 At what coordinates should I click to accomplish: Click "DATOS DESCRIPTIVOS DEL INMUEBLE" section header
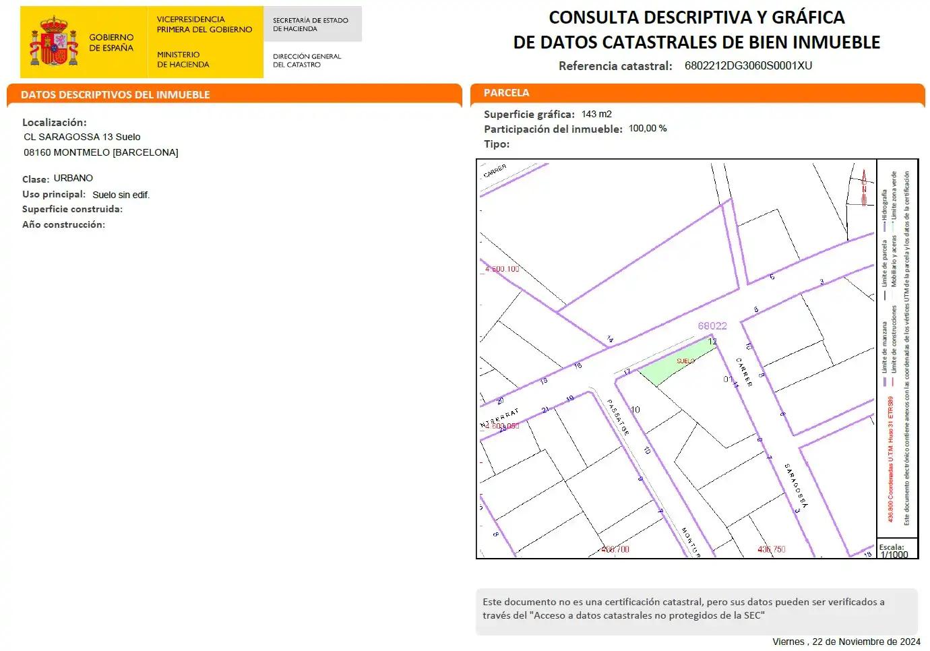pyautogui.click(x=115, y=95)
